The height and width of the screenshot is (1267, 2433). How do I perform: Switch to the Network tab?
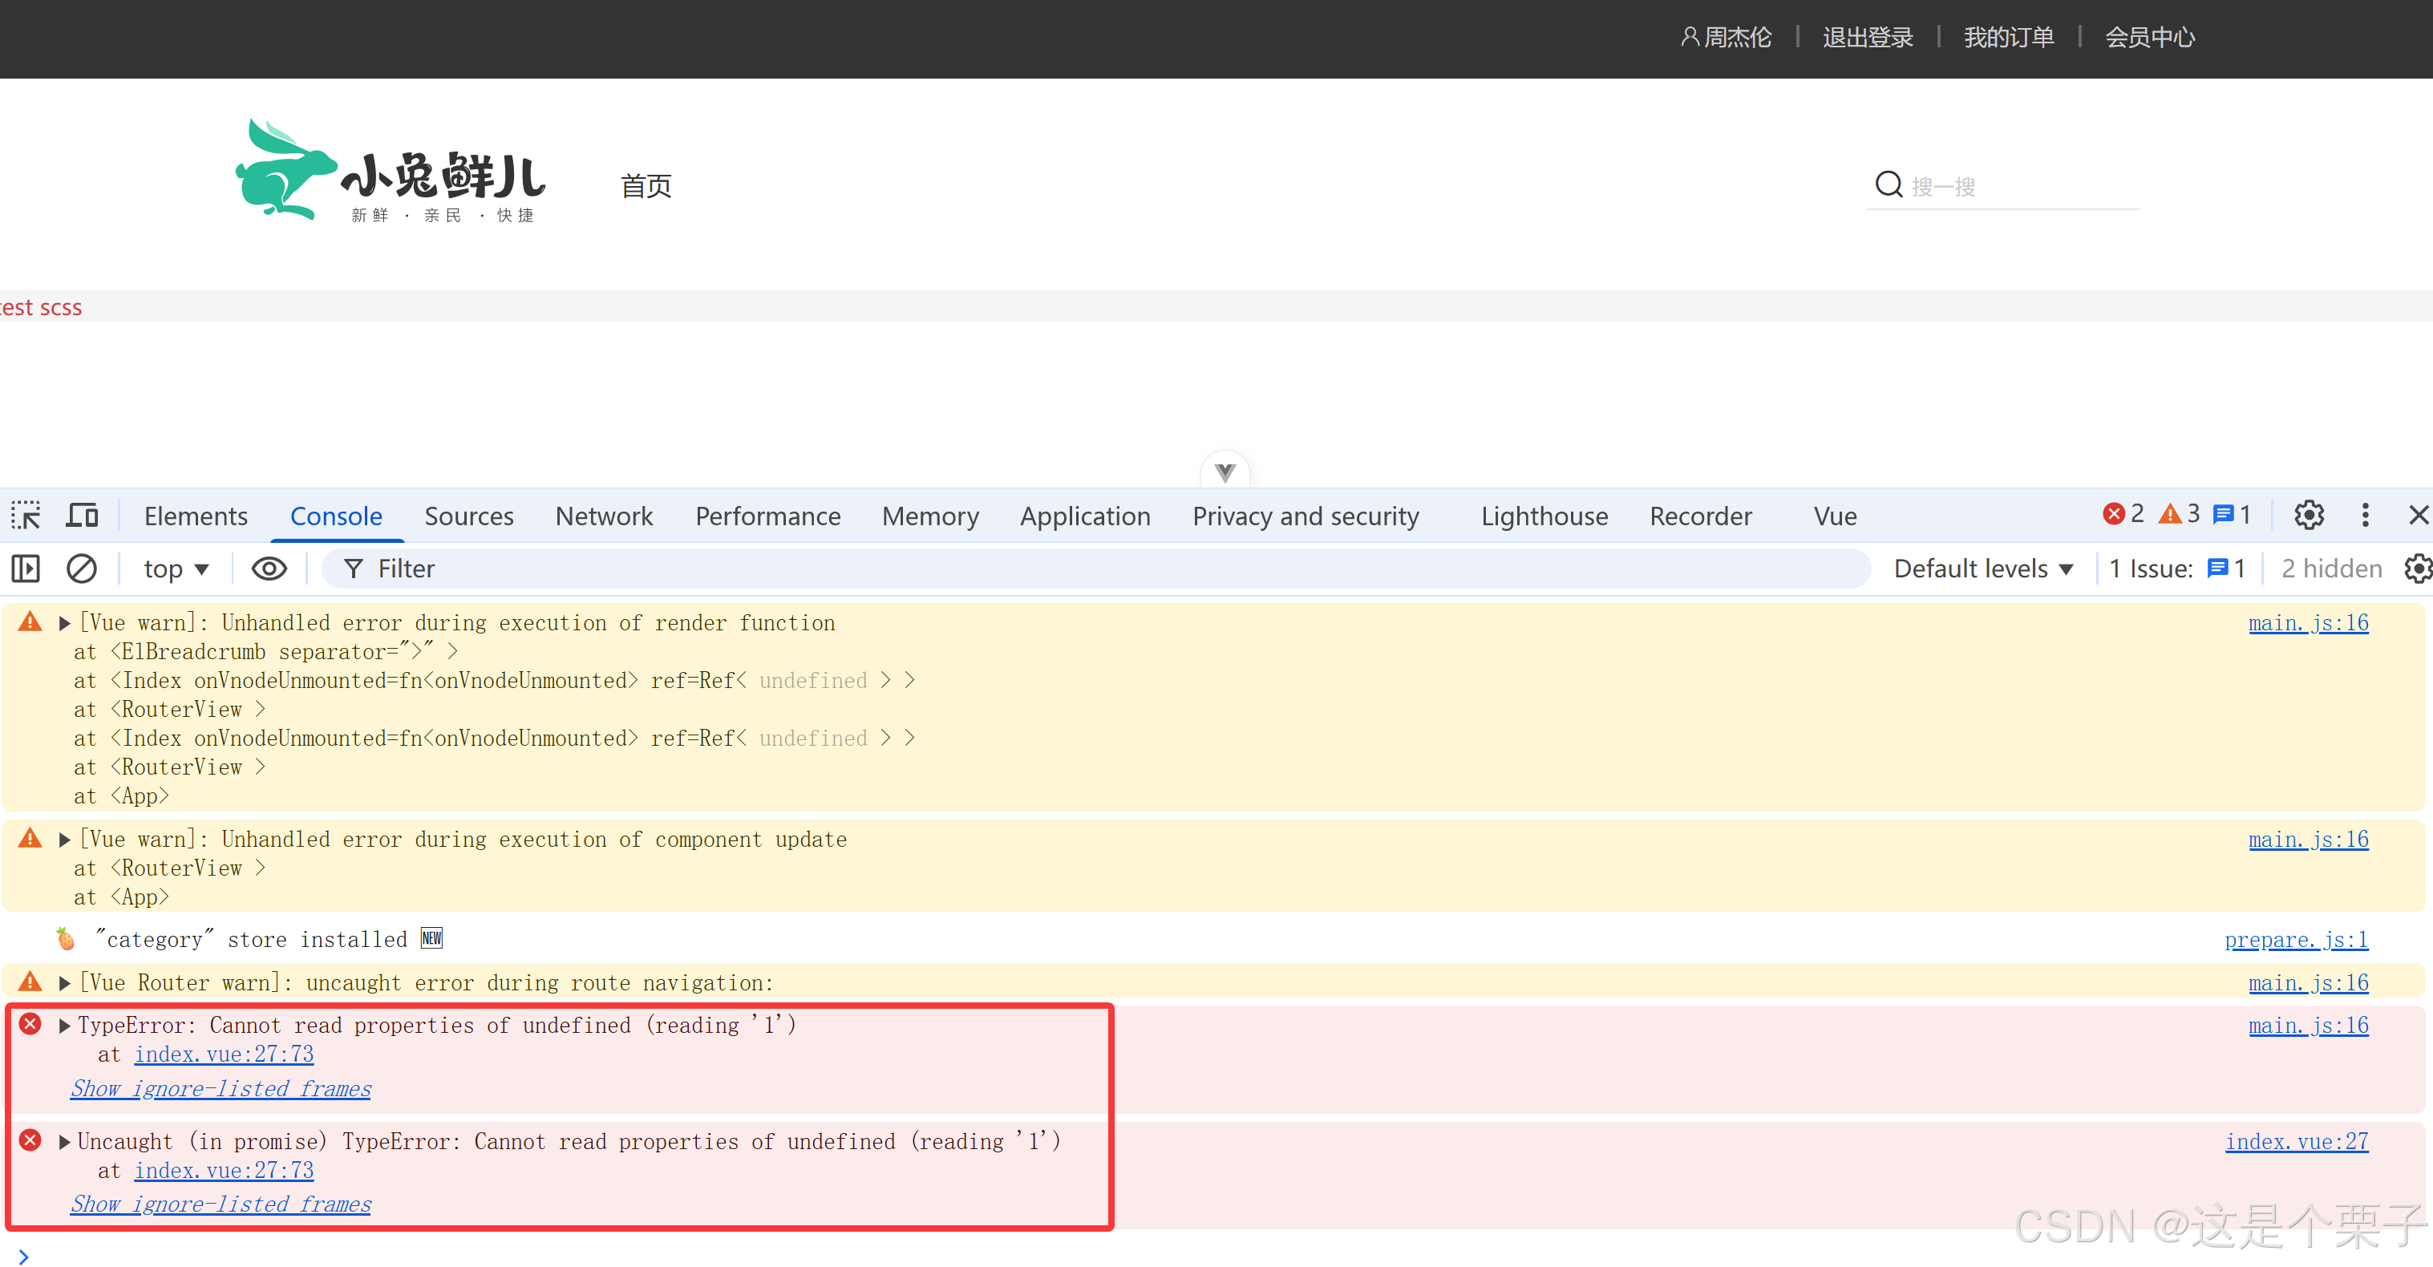click(604, 516)
